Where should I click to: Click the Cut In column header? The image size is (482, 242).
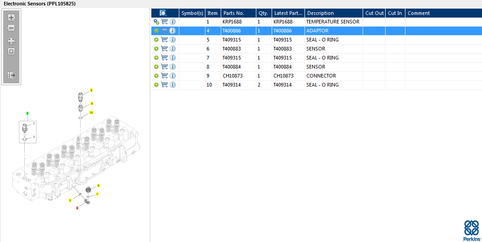coord(395,13)
